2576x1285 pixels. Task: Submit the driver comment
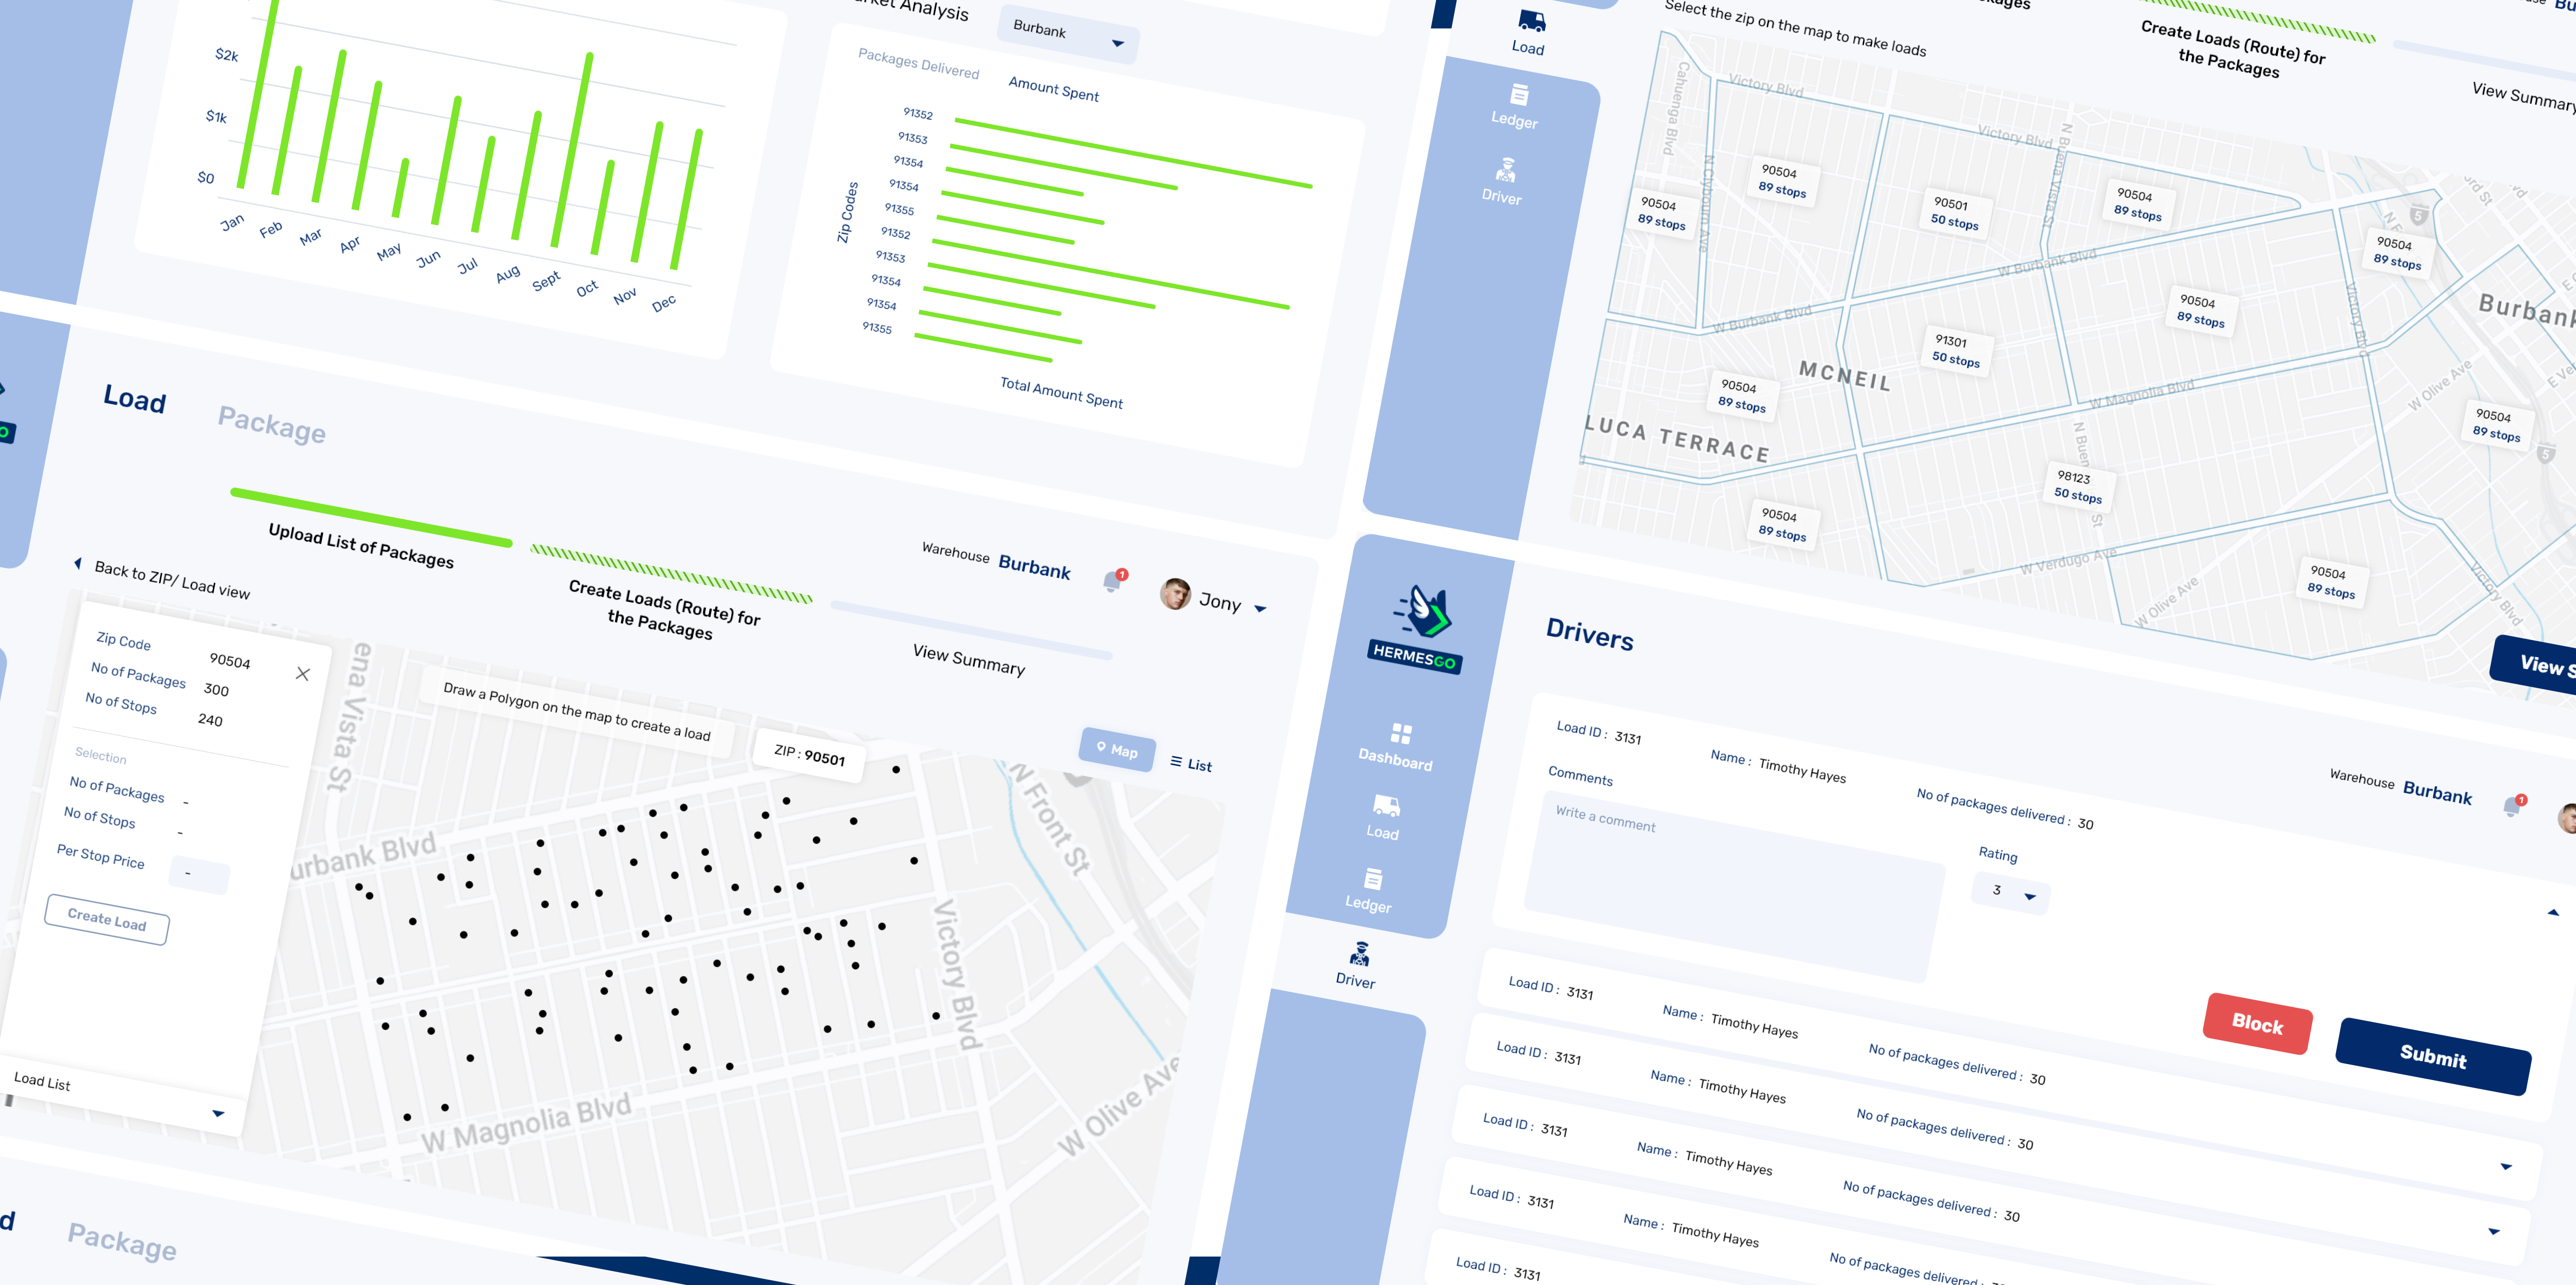point(2433,1056)
